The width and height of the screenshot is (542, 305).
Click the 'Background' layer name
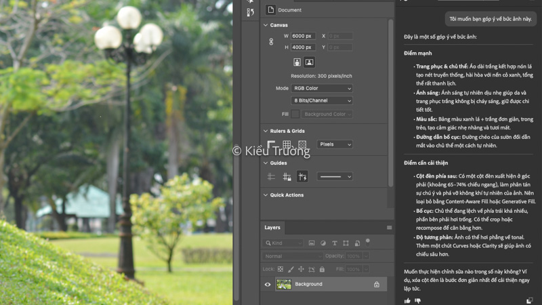308,284
